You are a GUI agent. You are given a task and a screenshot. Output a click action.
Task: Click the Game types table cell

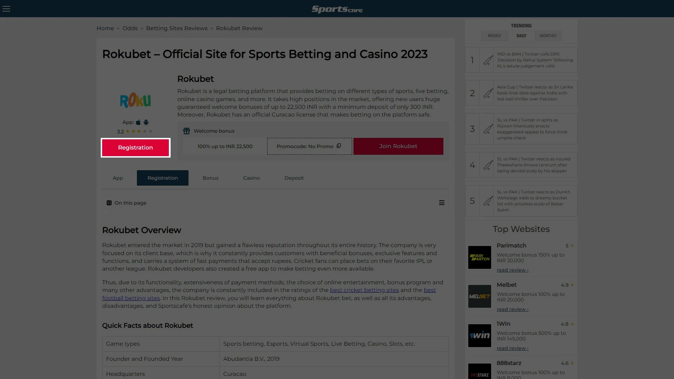[x=161, y=344]
